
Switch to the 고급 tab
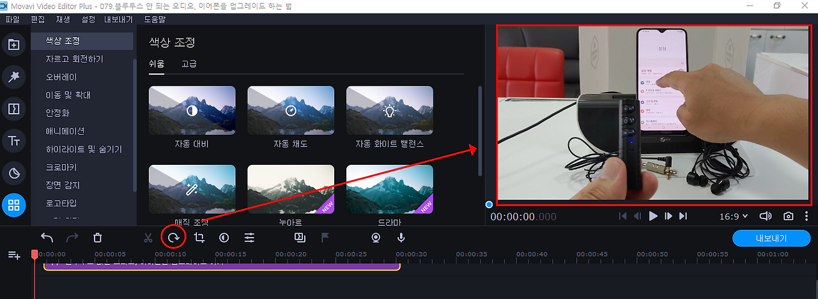(x=189, y=63)
